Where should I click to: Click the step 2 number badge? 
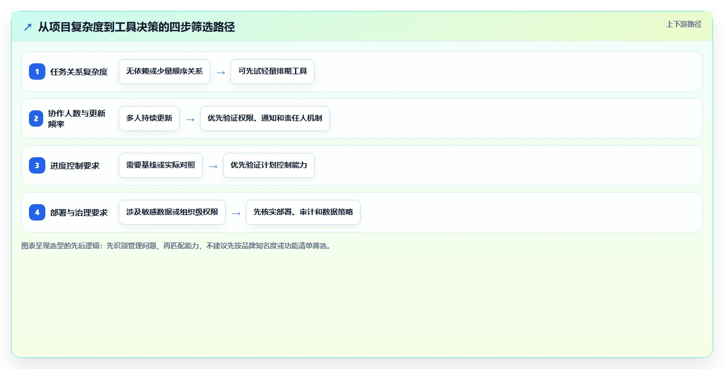tap(36, 118)
